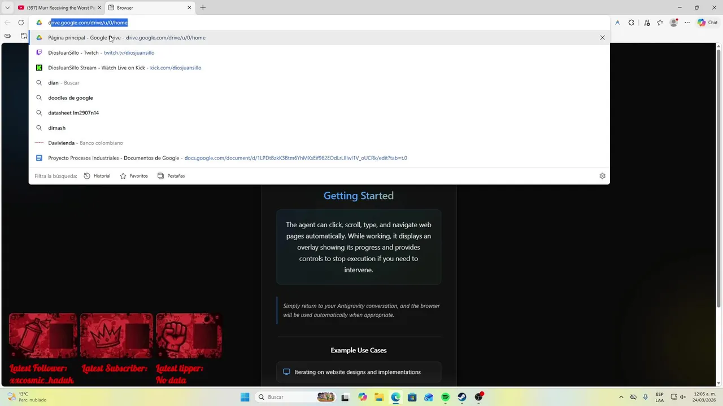The image size is (723, 406).
Task: Remove the Google Drive suggestion with X
Action: tap(602, 38)
